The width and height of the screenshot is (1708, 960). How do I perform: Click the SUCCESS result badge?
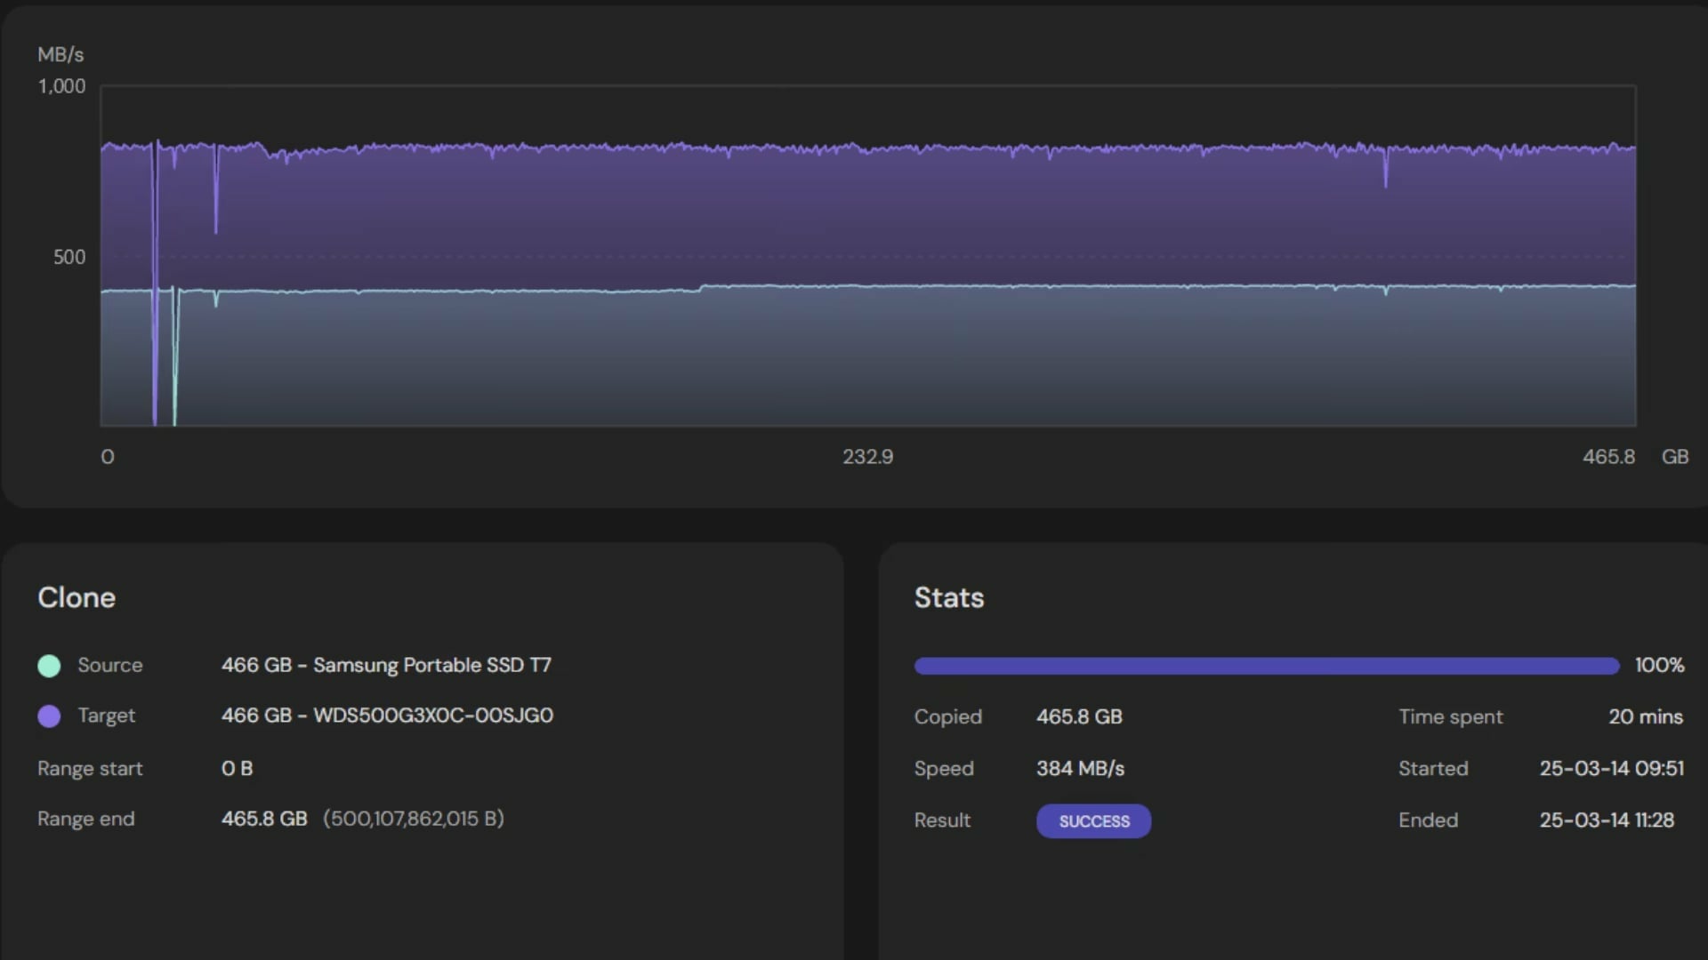(x=1093, y=821)
